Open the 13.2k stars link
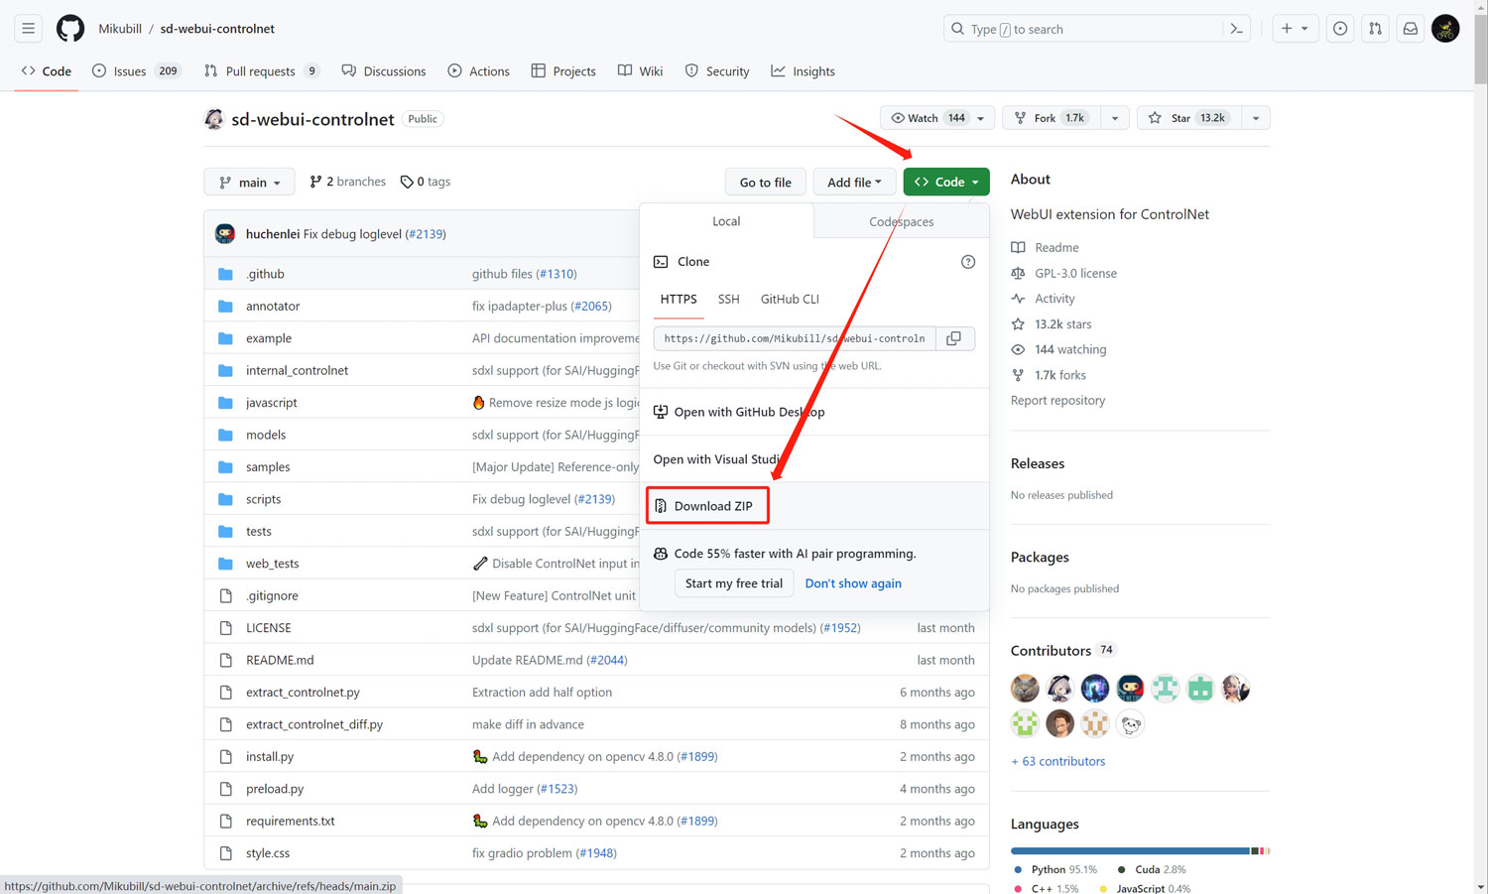1488x894 pixels. pyautogui.click(x=1052, y=324)
